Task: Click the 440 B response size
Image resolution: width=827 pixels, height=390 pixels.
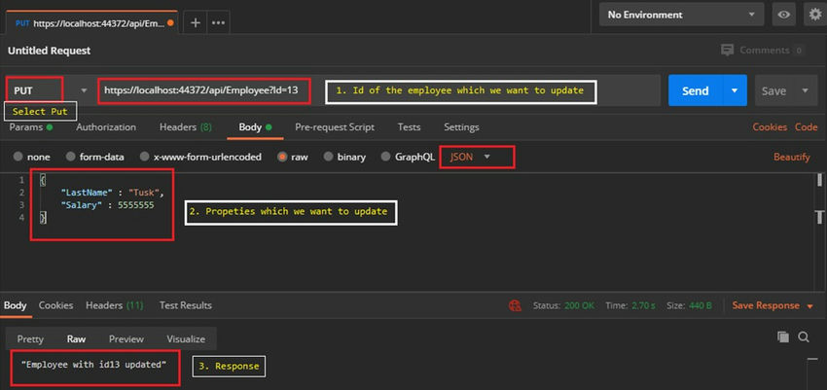Action: tap(701, 305)
